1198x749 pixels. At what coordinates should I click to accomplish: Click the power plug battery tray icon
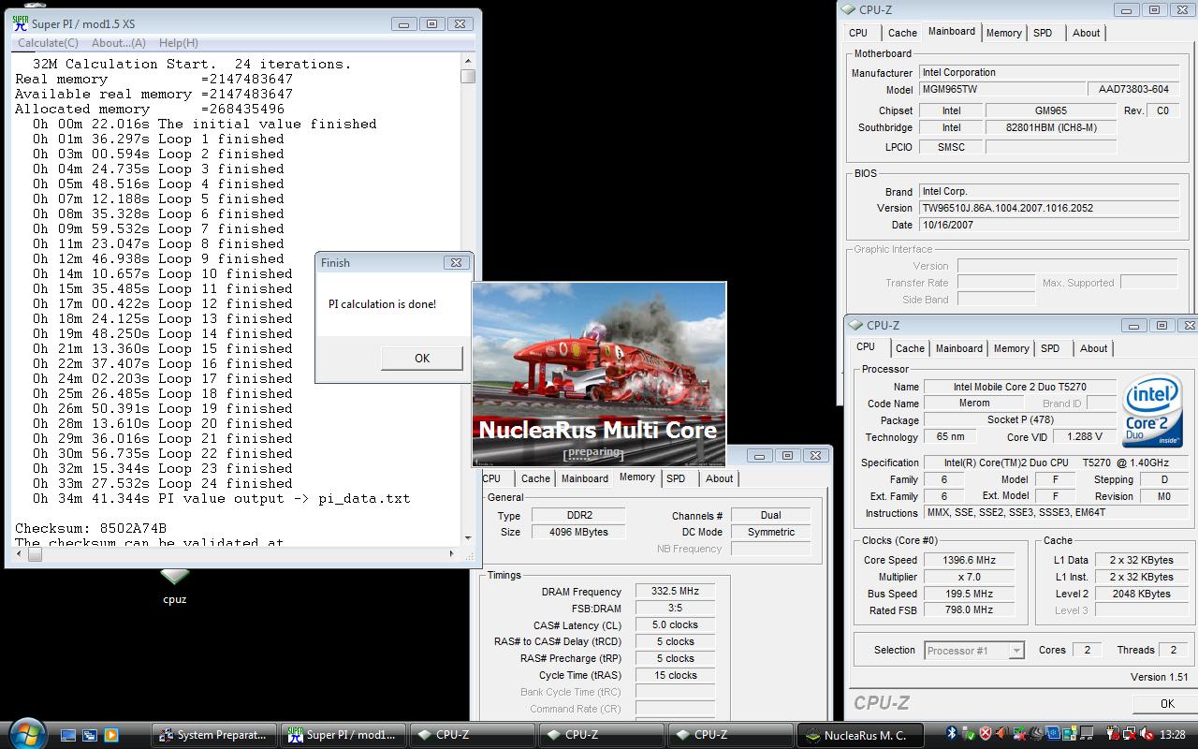[1113, 734]
